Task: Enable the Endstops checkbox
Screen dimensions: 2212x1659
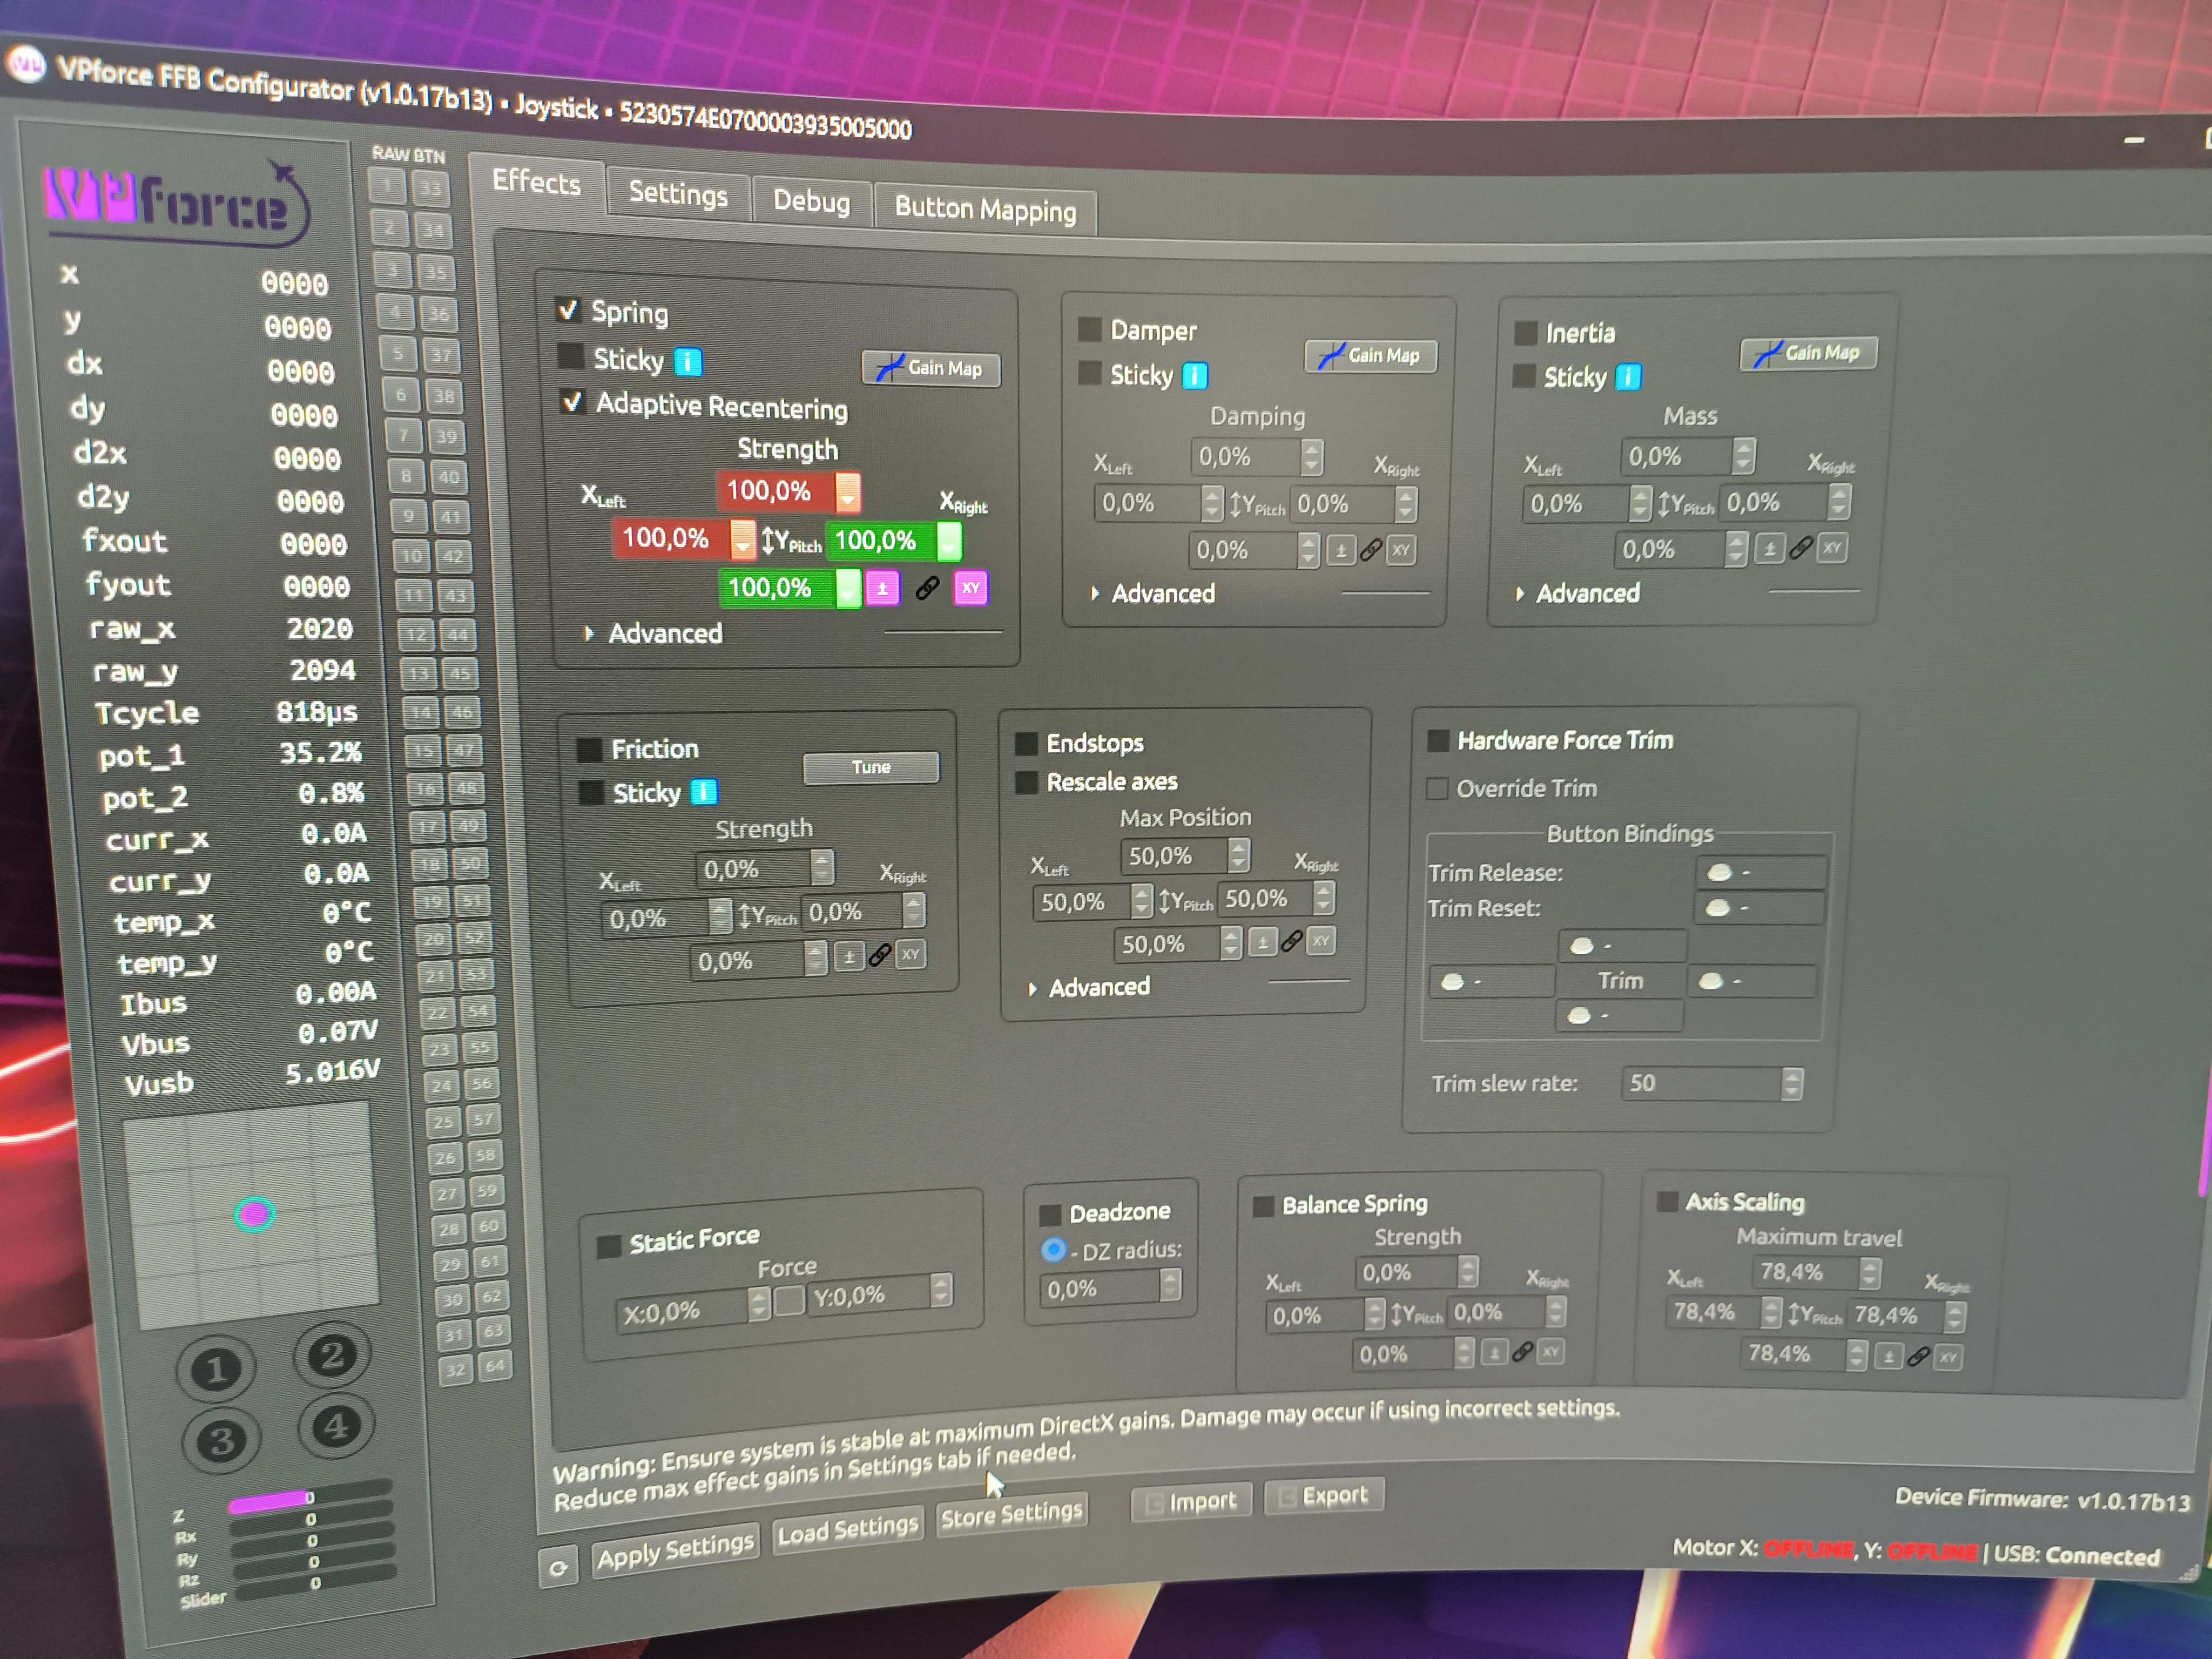Action: (1026, 743)
